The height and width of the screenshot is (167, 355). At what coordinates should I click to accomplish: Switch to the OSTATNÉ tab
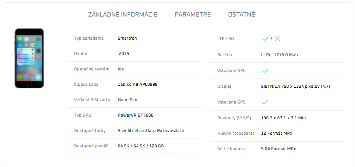tap(242, 15)
